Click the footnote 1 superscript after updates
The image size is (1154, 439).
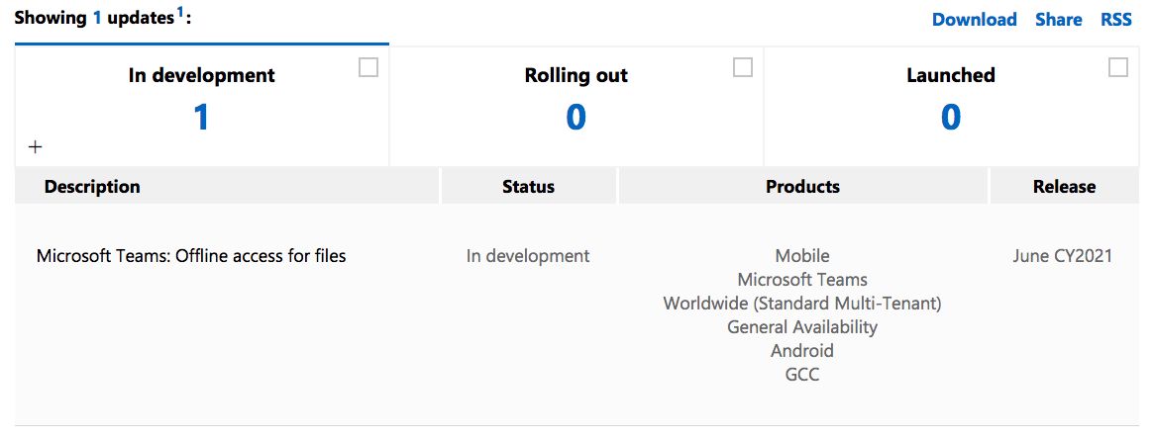click(x=179, y=13)
